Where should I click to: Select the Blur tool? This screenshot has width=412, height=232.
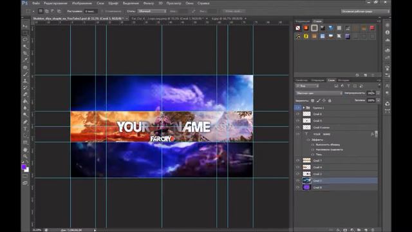tap(25, 108)
